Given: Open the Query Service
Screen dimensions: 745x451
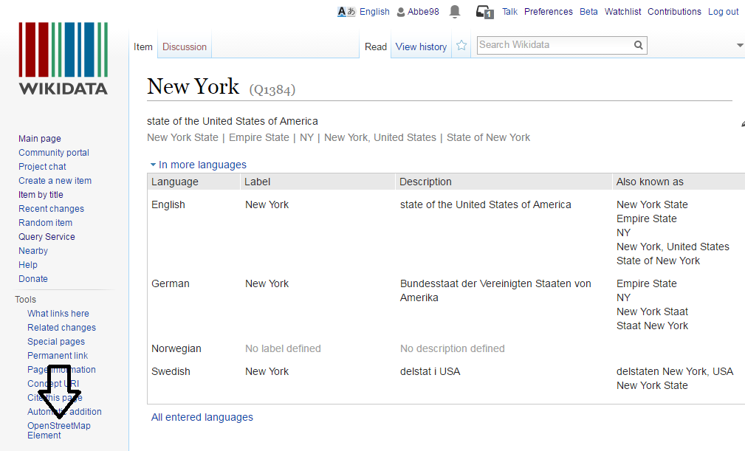Looking at the screenshot, I should (47, 237).
